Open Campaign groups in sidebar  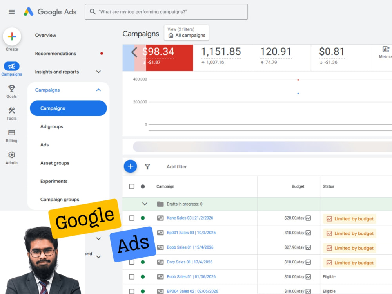[x=60, y=199]
